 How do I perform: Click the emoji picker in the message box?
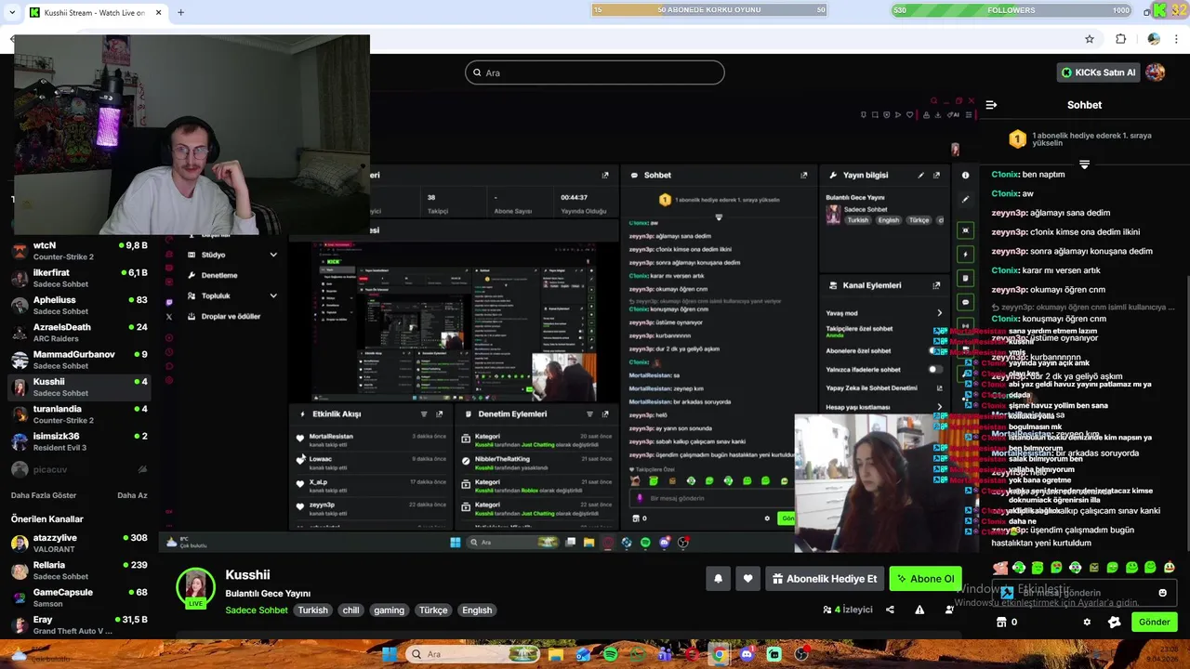click(1162, 593)
